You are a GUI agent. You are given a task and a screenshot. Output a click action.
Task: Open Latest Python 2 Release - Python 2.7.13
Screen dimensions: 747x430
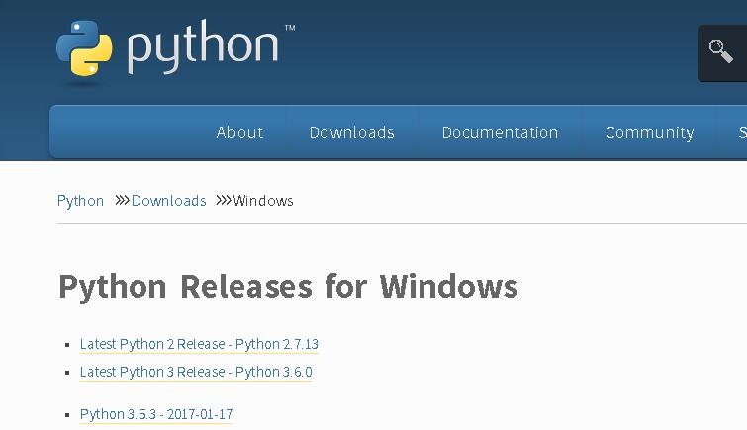tap(199, 344)
